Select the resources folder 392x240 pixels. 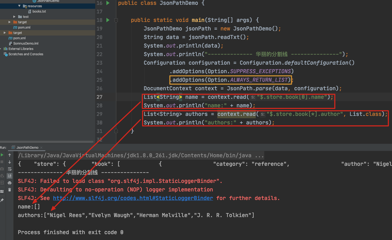click(x=35, y=6)
